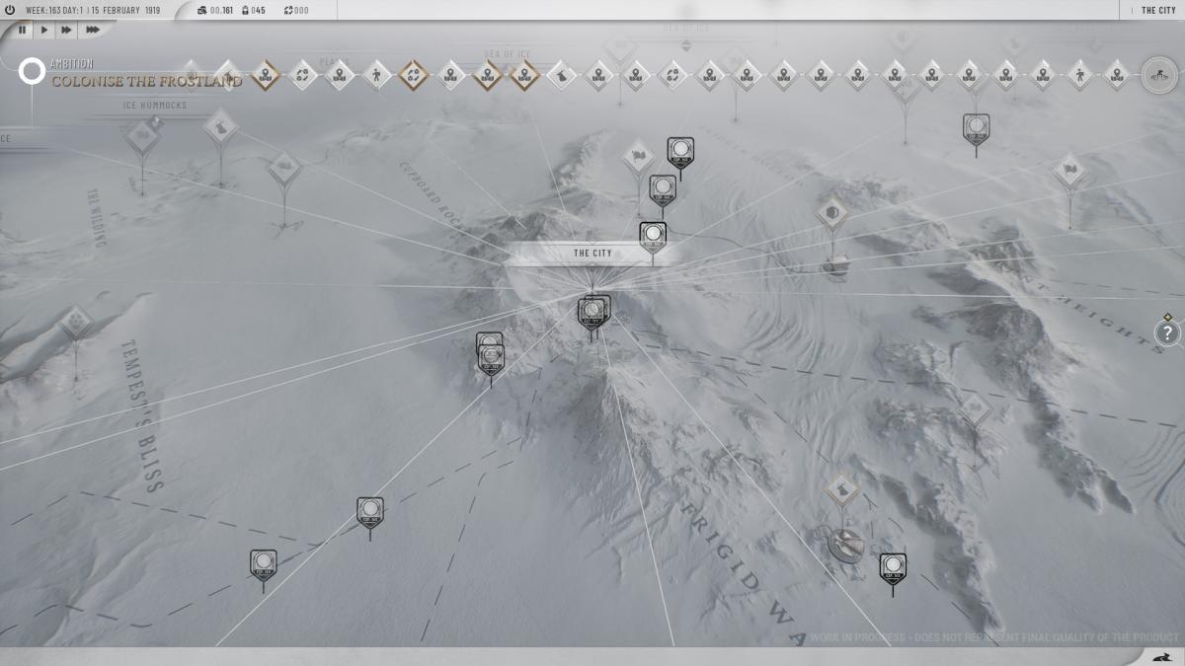This screenshot has height=666, width=1185.
Task: Click the vehicle icon in bottom-right corner
Action: (1160, 656)
